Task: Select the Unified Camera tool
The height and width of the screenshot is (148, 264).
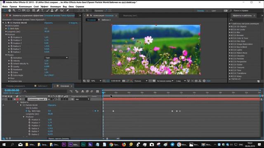Action: click(24, 10)
